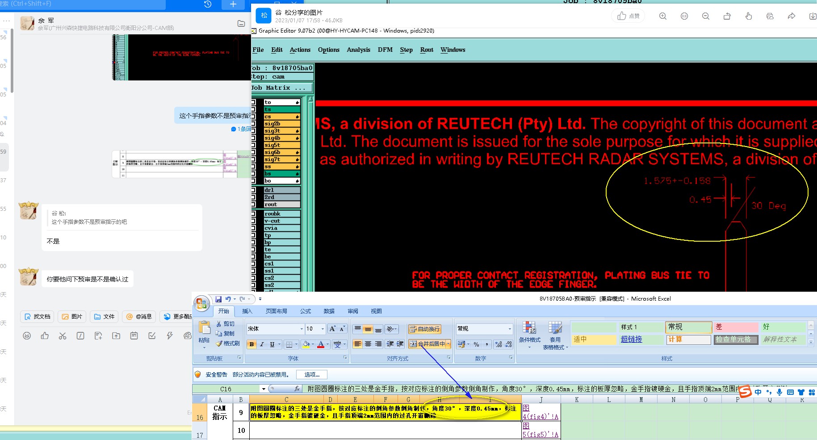Toggle right text alignment in Excel
The image size is (817, 440).
point(378,344)
